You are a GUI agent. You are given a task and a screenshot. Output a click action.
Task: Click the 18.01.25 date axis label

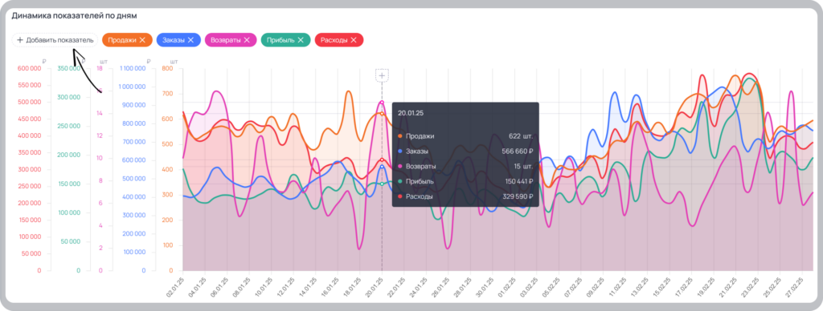[x=352, y=288]
